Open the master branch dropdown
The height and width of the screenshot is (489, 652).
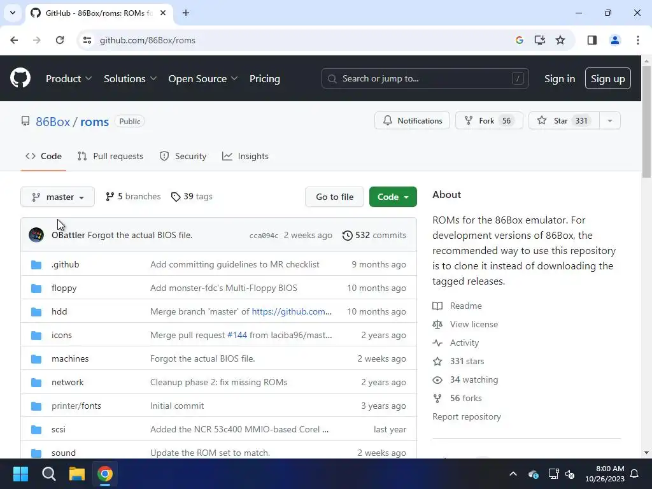(x=57, y=197)
